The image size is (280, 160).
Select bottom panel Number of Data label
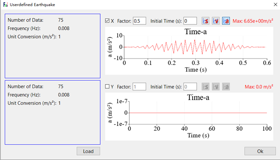pyautogui.click(x=25, y=87)
